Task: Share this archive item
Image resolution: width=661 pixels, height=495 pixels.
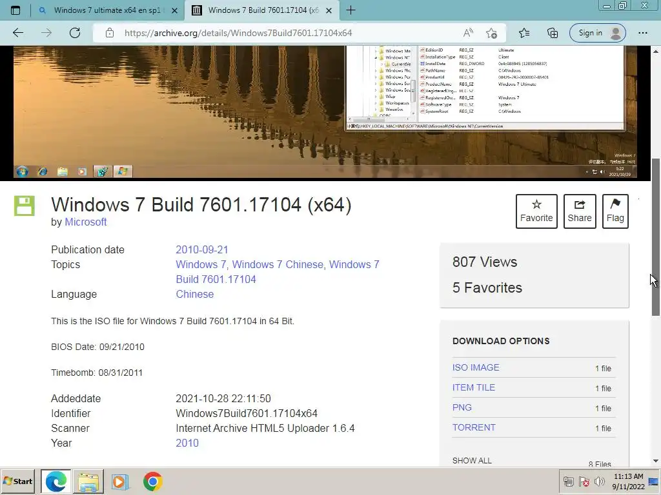Action: (580, 211)
